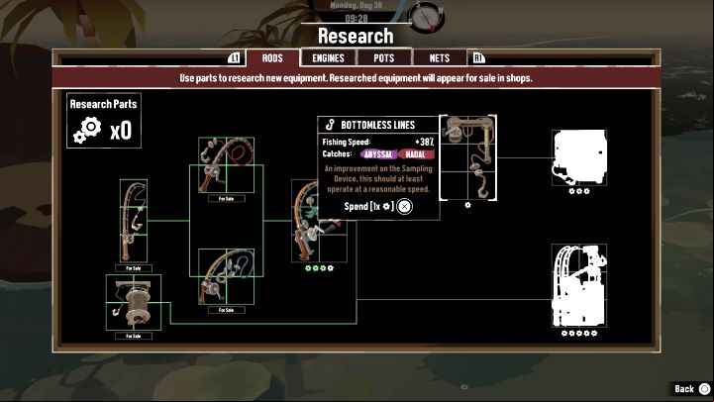714x402 pixels.
Task: Click the four green gears cost indicator
Action: tap(319, 268)
